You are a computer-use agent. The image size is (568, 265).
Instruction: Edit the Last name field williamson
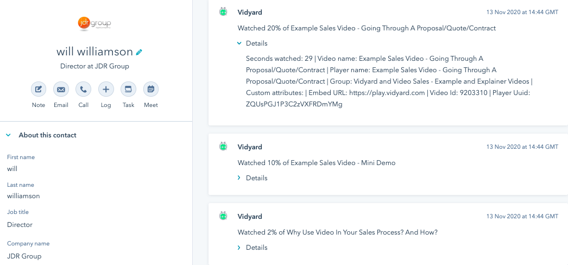tap(23, 196)
